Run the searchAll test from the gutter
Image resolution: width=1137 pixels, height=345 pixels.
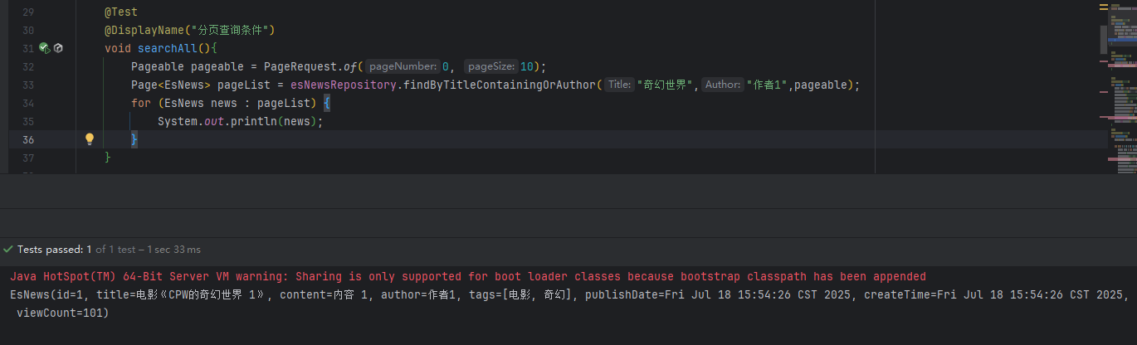click(45, 49)
